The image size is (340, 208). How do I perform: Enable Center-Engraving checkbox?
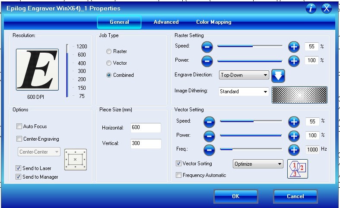coord(19,139)
